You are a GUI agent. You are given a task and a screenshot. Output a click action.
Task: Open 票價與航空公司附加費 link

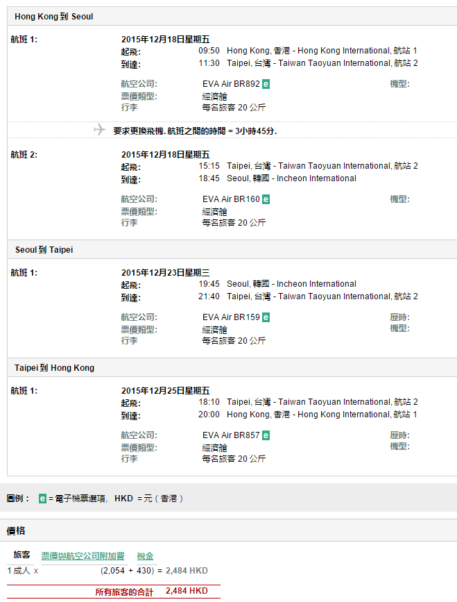click(x=83, y=556)
